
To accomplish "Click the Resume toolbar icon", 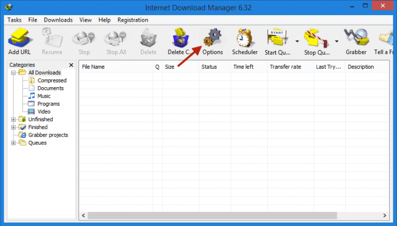I will 52,38.
